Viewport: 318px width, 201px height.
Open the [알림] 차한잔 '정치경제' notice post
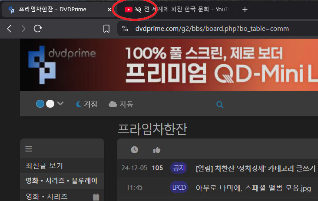tap(255, 168)
